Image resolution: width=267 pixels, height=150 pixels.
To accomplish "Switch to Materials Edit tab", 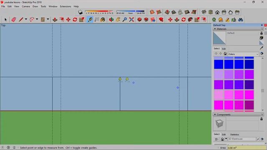I will point(224,49).
